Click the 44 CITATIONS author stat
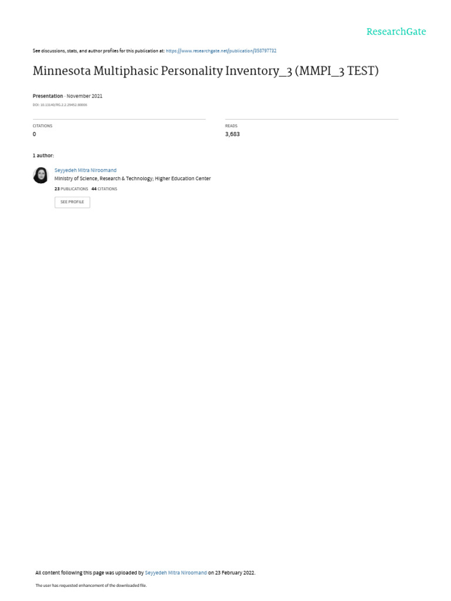 pos(105,189)
